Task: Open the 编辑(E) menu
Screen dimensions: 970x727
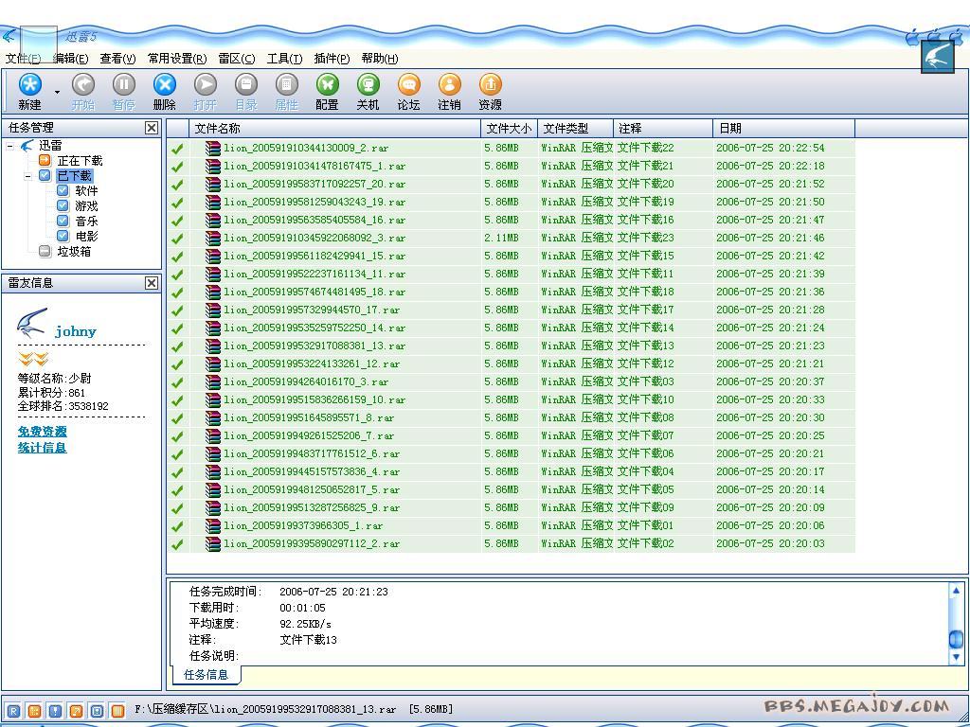Action: 70,59
